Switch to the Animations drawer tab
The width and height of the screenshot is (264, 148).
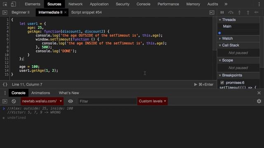click(x=40, y=93)
